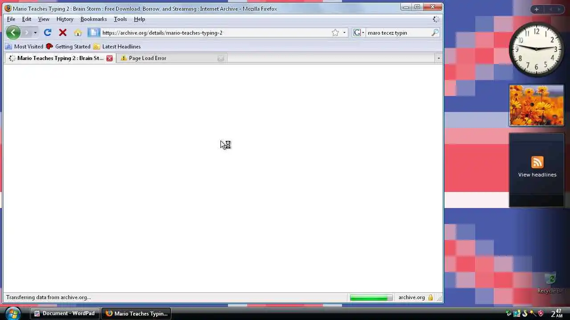
Task: Open the list all tabs dropdown
Action: [439, 58]
